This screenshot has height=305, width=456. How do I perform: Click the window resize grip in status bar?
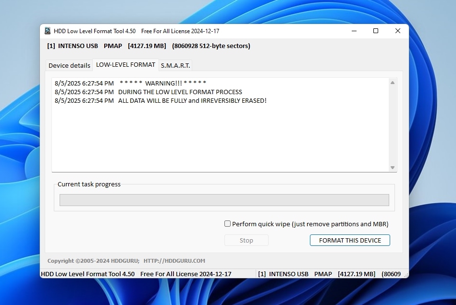point(406,275)
